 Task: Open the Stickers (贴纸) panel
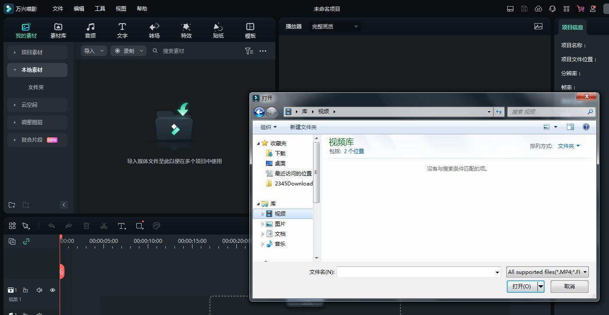(x=218, y=31)
